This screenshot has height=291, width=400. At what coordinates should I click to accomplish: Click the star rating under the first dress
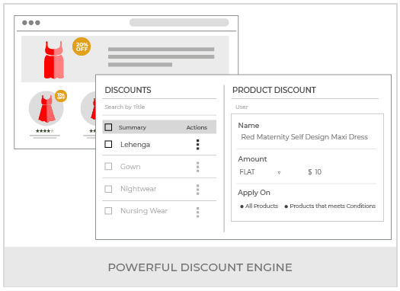pyautogui.click(x=45, y=131)
